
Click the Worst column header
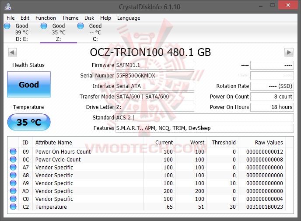(x=191, y=143)
